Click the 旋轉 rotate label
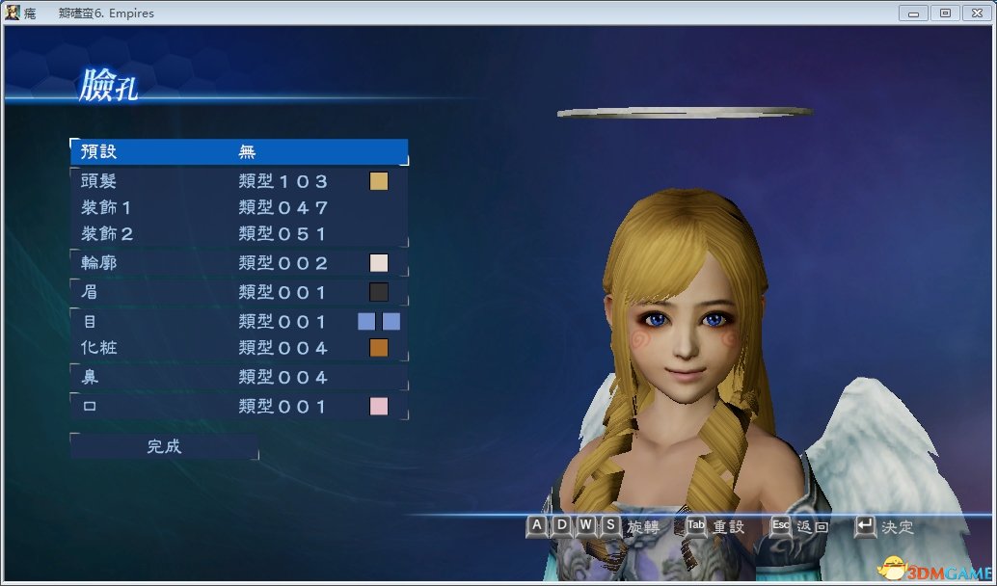Screen dimensions: 997x586 click(643, 527)
